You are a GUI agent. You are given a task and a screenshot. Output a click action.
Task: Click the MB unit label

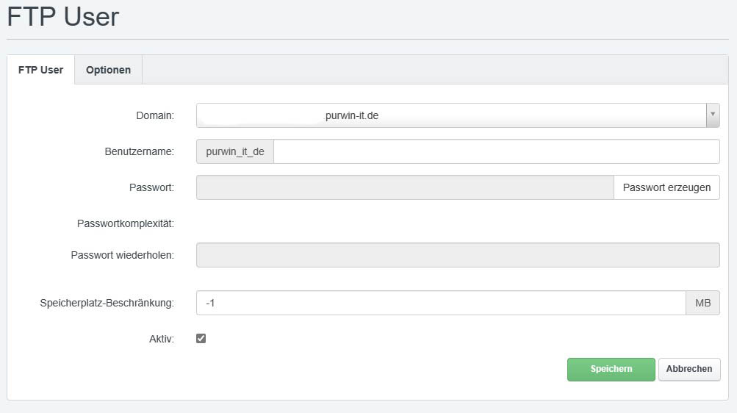702,303
